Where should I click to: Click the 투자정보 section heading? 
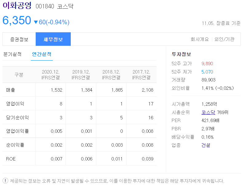[181, 54]
